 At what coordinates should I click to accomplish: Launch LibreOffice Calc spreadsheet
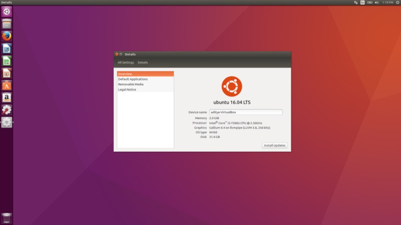pyautogui.click(x=7, y=60)
